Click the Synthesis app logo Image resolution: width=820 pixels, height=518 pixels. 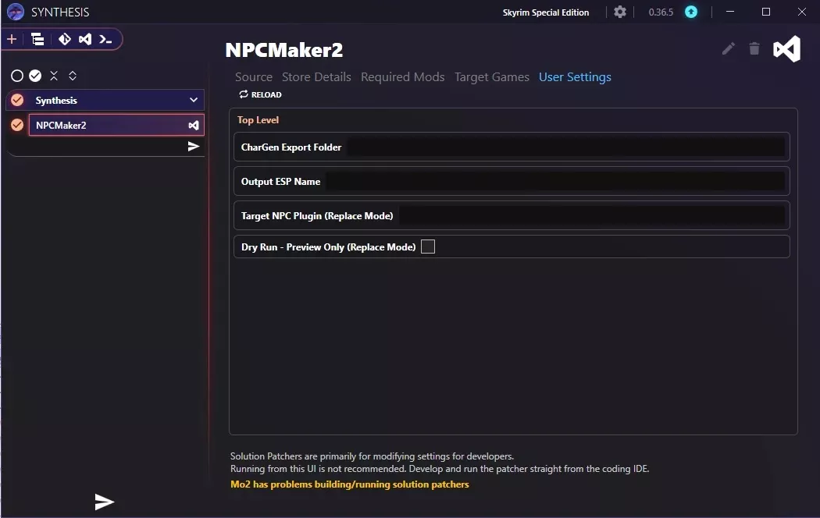[x=16, y=12]
